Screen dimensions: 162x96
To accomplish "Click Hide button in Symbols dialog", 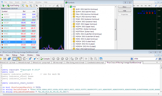I will (x=125, y=11).
